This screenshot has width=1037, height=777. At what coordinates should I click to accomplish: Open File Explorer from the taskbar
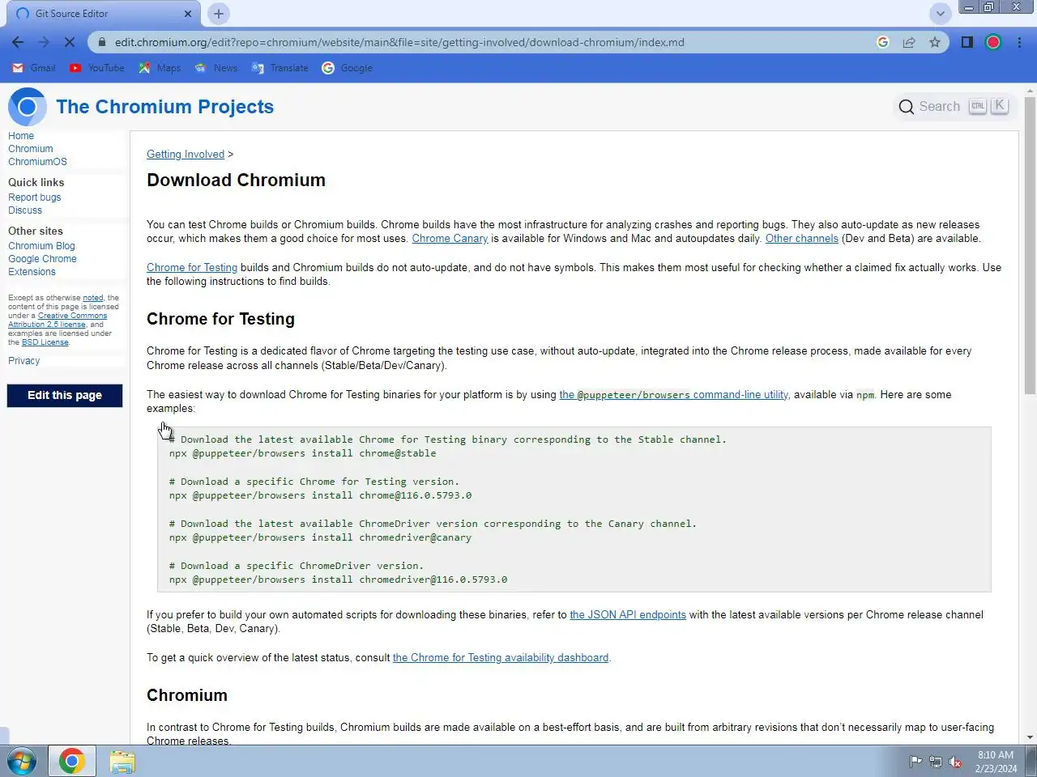[122, 762]
